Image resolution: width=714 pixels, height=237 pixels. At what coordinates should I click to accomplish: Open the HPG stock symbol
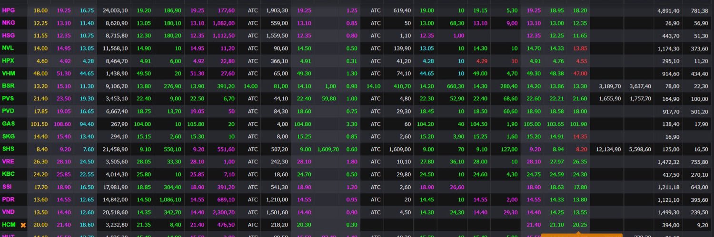click(x=8, y=10)
